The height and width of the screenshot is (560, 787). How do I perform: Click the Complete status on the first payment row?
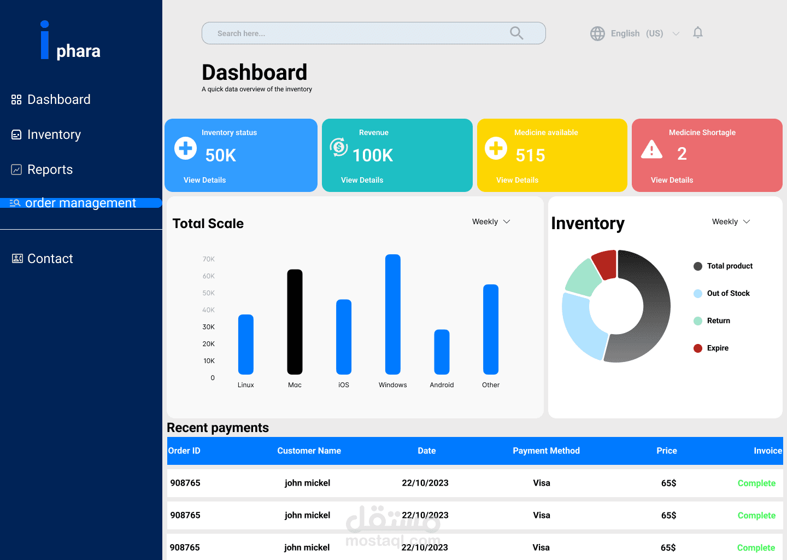click(756, 483)
